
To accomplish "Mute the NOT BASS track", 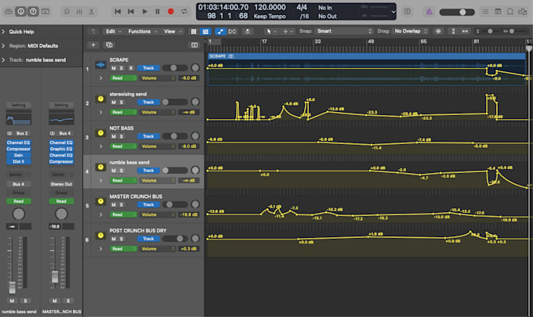I will click(113, 135).
